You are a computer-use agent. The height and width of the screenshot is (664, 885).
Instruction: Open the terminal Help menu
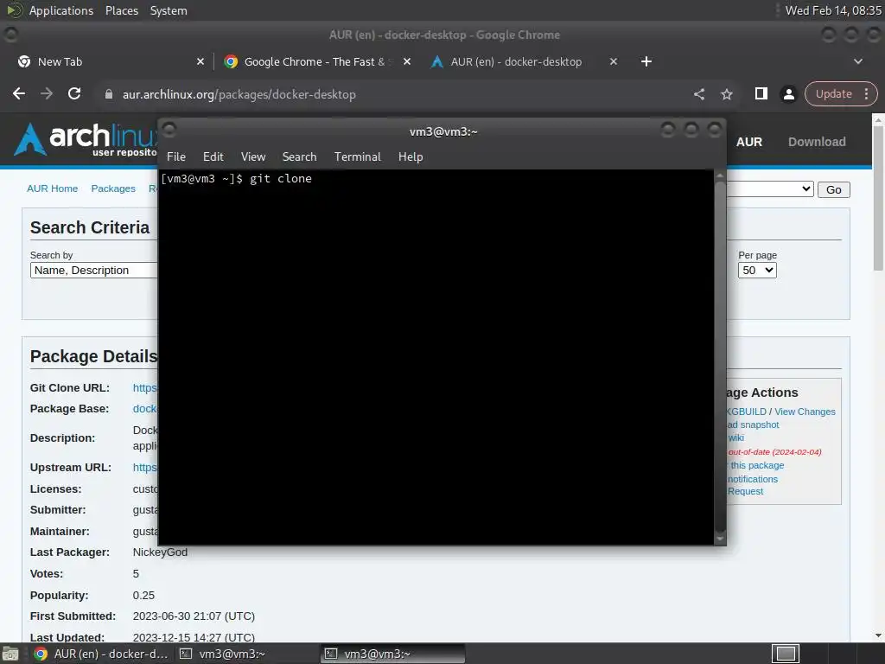[x=411, y=157]
